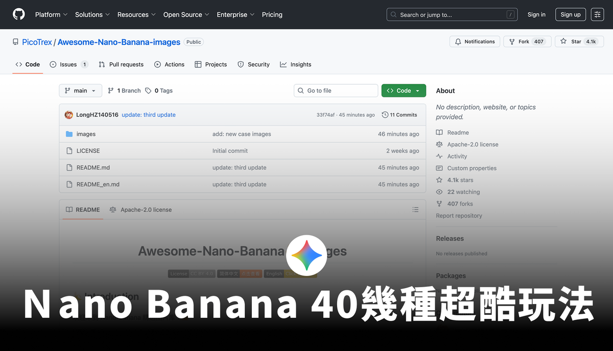Focus the Search or jump to field
Screen dimensions: 613x351
coord(452,15)
